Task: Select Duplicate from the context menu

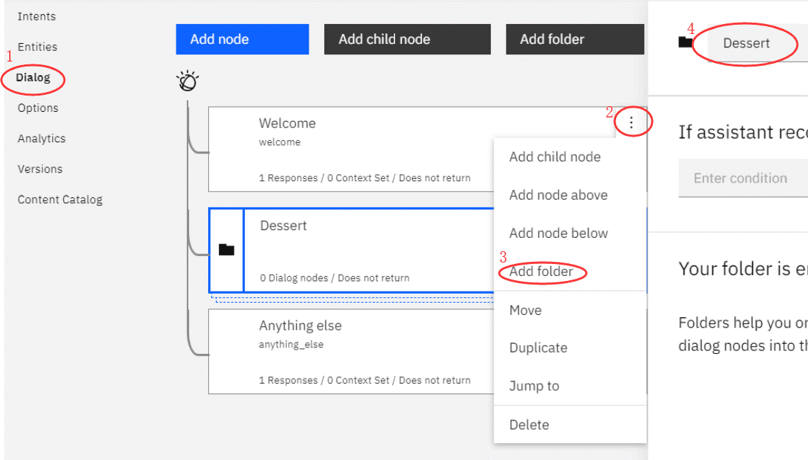Action: [x=538, y=348]
